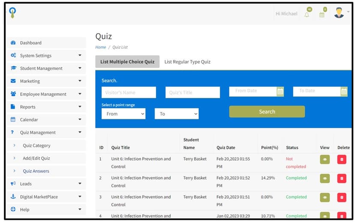Click the Visitor's Name input field
The height and width of the screenshot is (222, 355).
click(129, 92)
